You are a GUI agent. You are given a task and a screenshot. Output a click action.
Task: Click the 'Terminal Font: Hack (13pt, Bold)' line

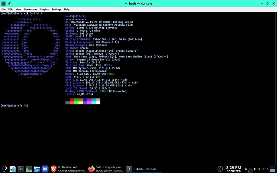(88, 65)
